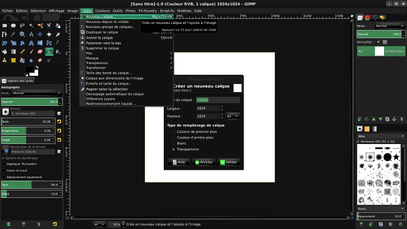Open the px unit dropdown in dialog
This screenshot has height=229, width=407.
coord(232,116)
